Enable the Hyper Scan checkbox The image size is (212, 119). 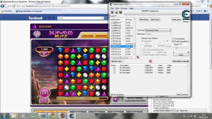(156, 52)
